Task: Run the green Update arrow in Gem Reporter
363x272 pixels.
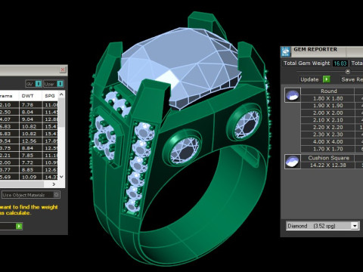Action: click(x=327, y=79)
